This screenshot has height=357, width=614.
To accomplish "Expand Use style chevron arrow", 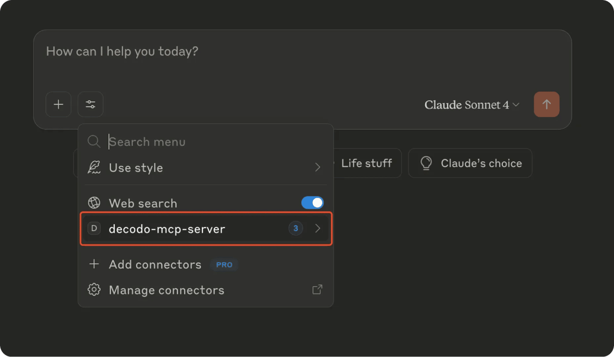I will click(318, 168).
